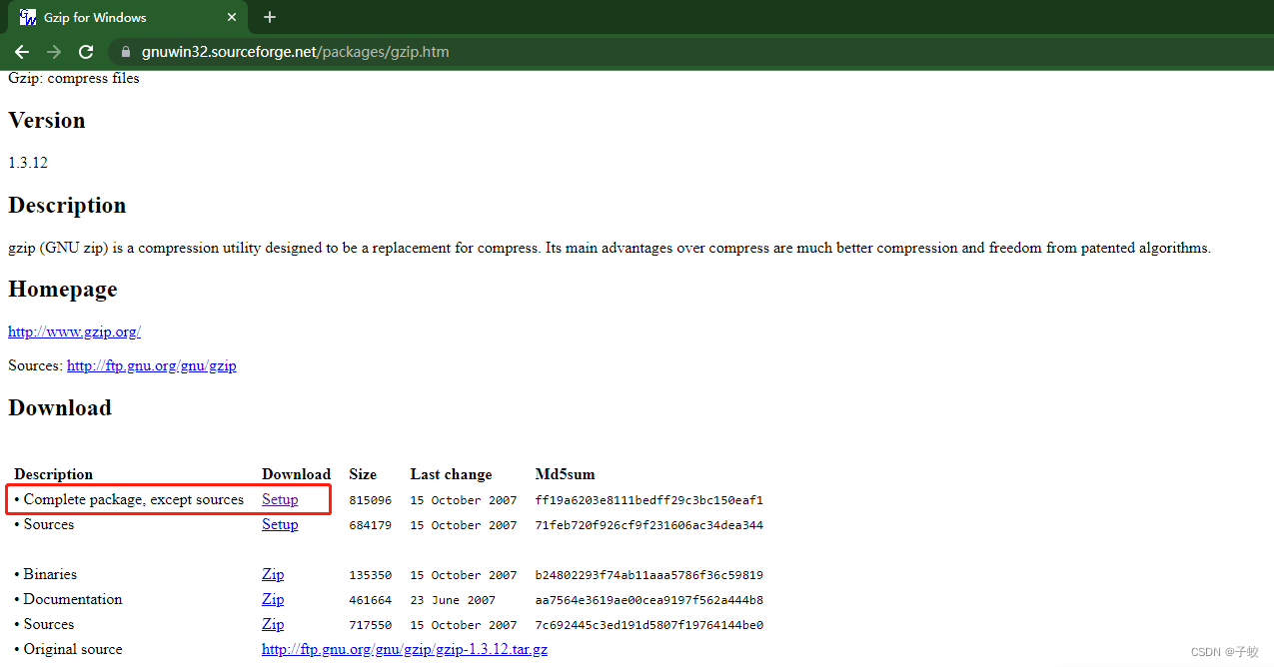Click the Setup link for Sources
1274x667 pixels.
(280, 524)
